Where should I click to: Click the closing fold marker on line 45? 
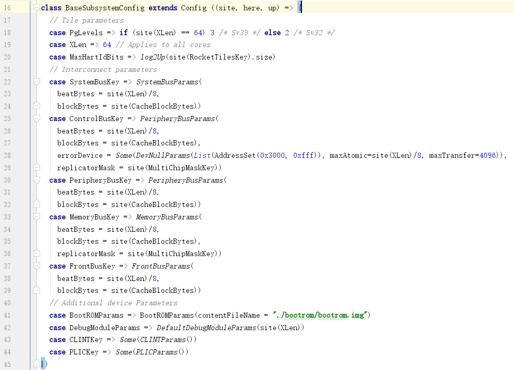click(x=36, y=364)
